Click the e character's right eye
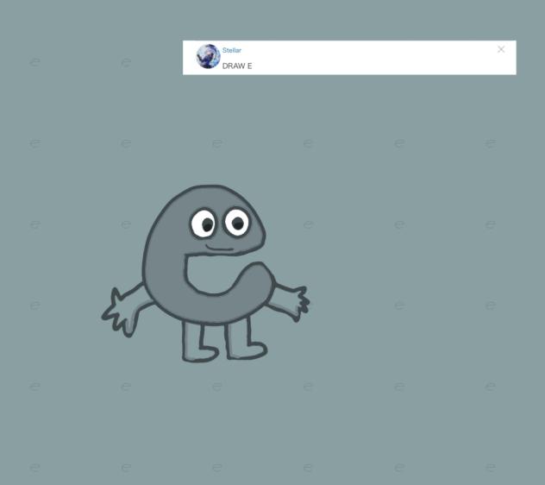545x485 pixels. (x=236, y=223)
